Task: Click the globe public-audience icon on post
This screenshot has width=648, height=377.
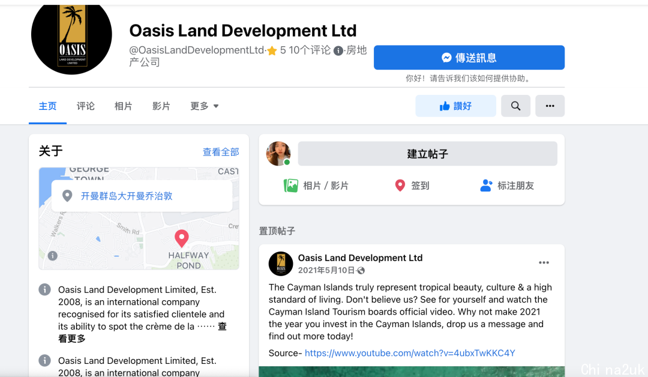Action: pyautogui.click(x=361, y=271)
